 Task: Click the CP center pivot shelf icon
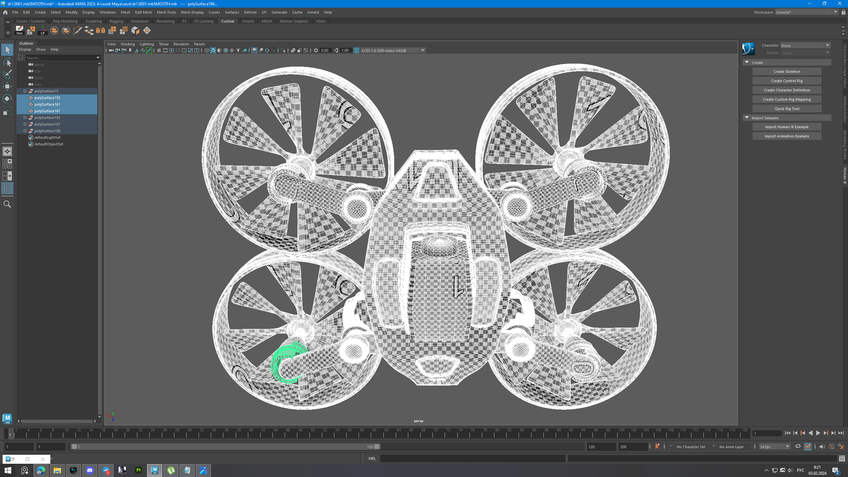click(42, 30)
